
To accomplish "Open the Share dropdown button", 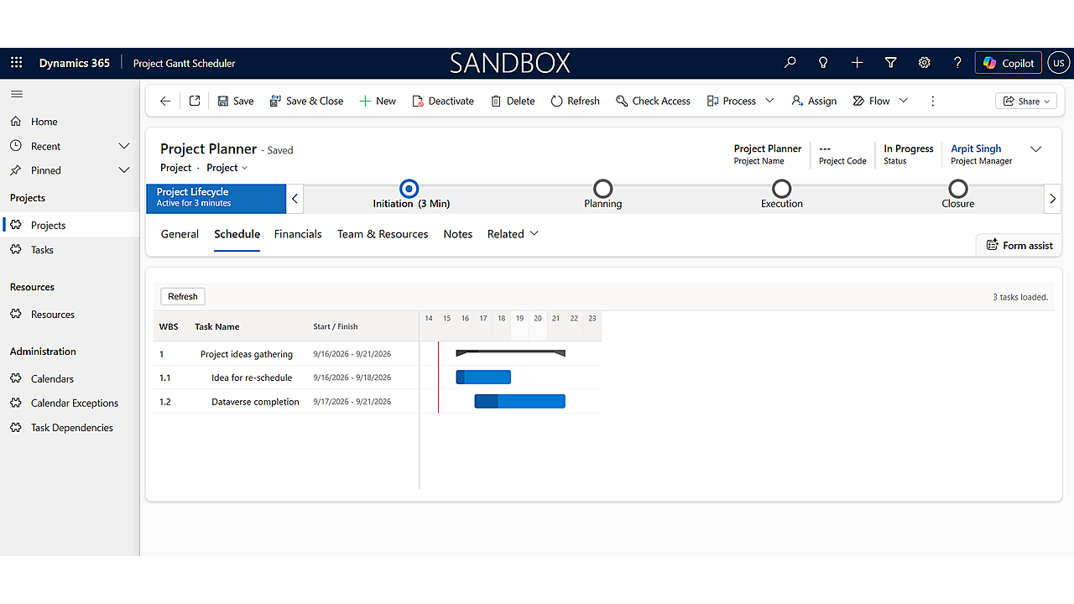I will point(1026,101).
